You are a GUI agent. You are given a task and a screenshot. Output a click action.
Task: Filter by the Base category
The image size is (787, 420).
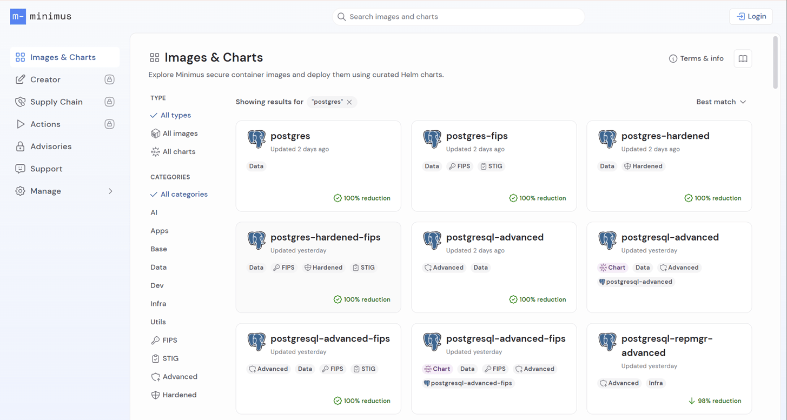pos(158,249)
